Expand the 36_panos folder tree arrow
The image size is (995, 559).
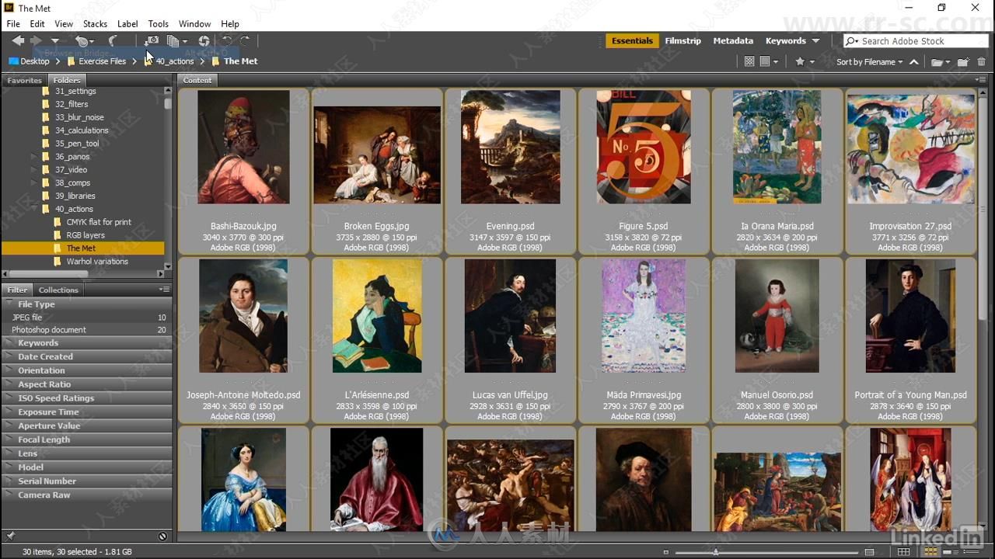point(33,157)
